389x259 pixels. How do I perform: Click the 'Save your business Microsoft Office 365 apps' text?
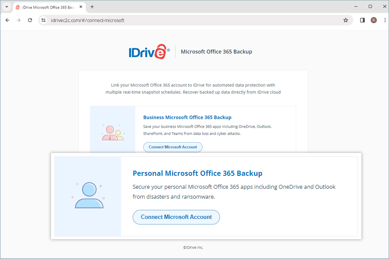pos(207,130)
